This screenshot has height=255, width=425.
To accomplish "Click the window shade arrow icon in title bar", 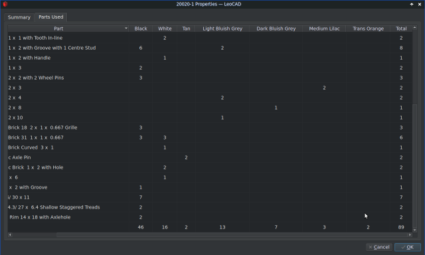I will [x=412, y=4].
